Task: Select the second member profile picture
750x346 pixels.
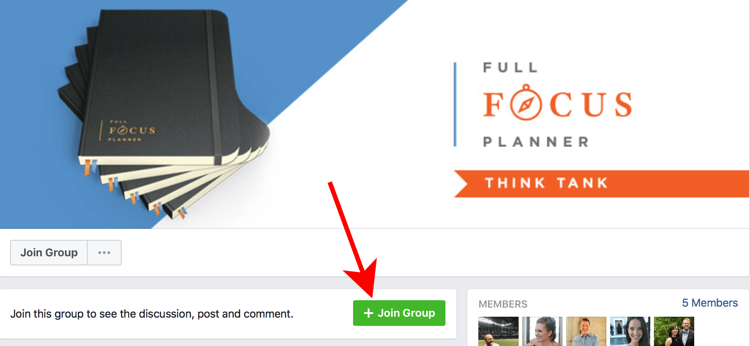Action: point(542,331)
